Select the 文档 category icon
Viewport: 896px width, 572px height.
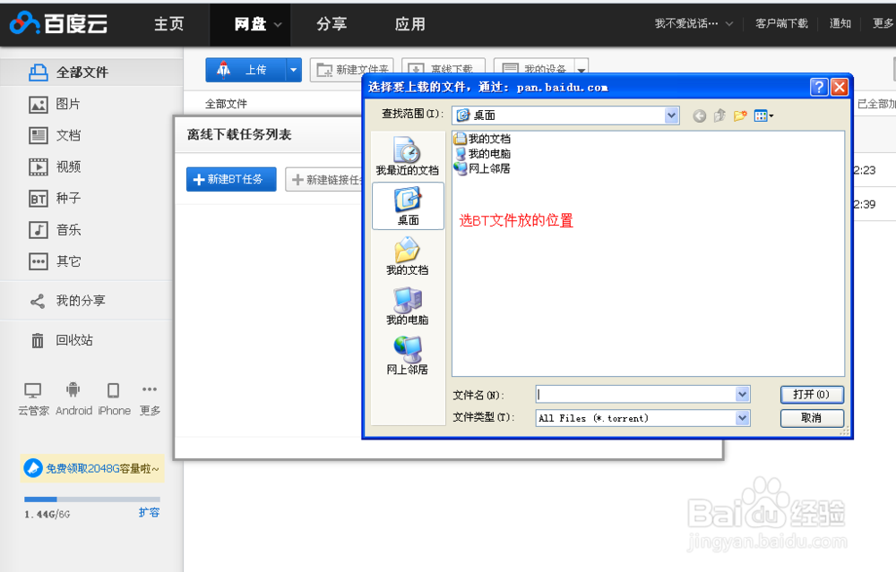coord(39,136)
